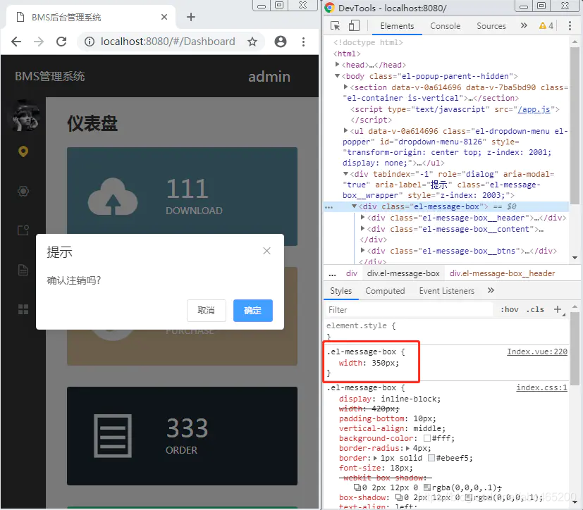Image resolution: width=583 pixels, height=510 pixels.
Task: Activate DevTools inspect element tool
Action: click(335, 25)
